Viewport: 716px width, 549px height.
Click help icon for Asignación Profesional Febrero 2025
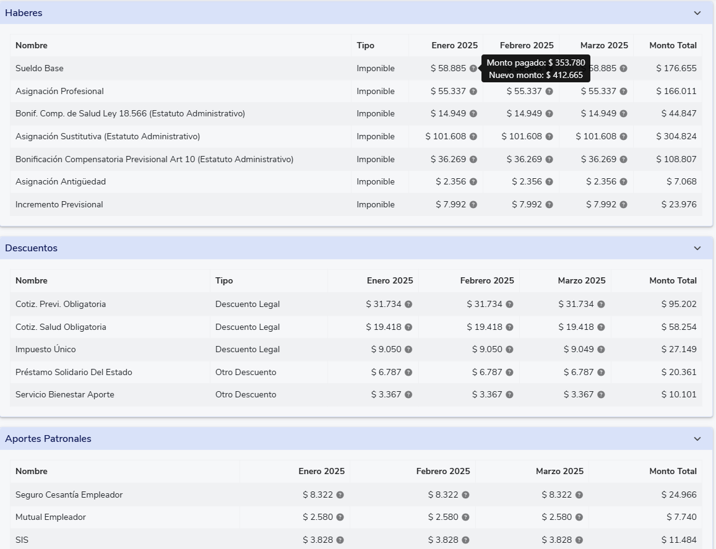pyautogui.click(x=550, y=91)
